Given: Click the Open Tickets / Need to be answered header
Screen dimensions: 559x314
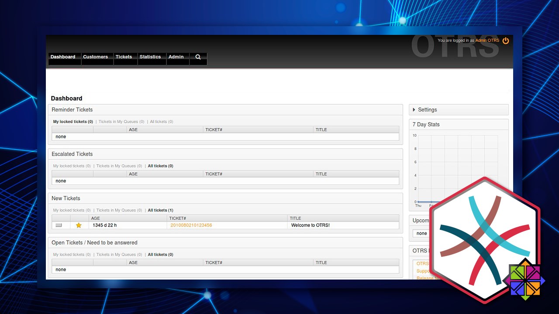Looking at the screenshot, I should point(225,243).
